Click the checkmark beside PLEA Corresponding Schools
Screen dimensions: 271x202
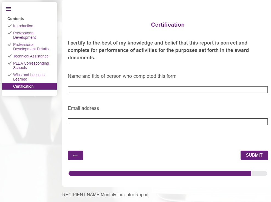[10, 63]
